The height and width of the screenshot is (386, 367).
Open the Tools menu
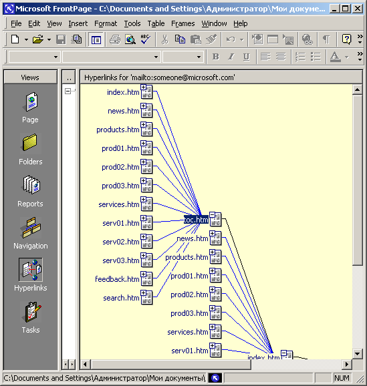point(132,23)
